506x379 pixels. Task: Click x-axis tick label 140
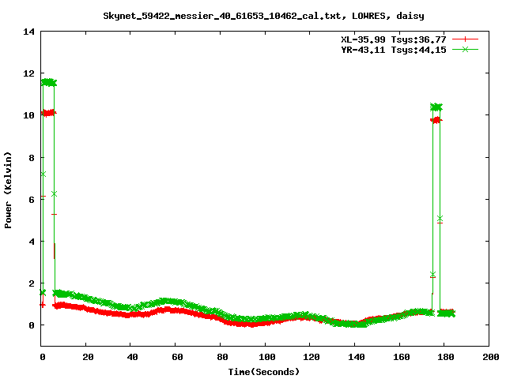pos(357,357)
